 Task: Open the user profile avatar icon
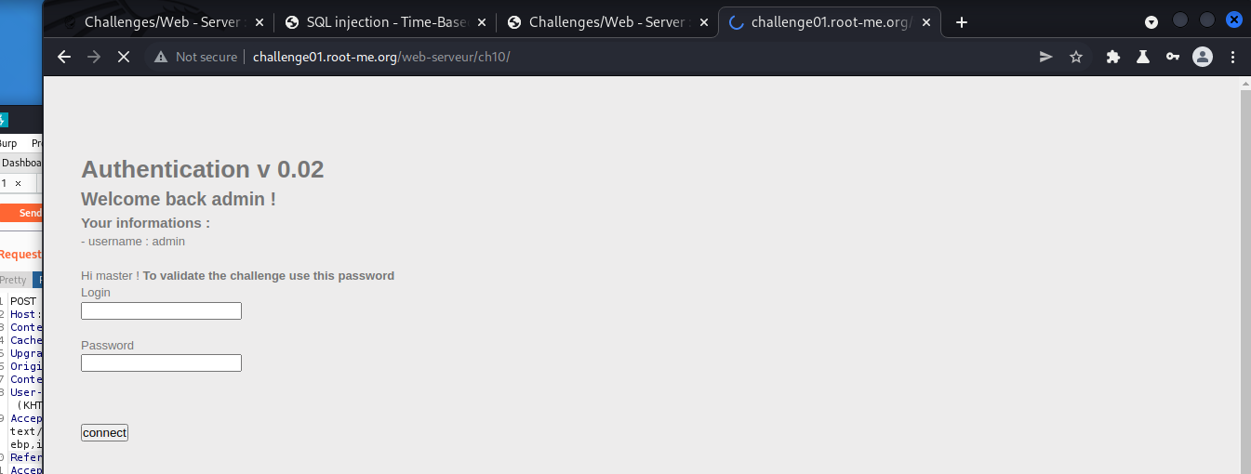point(1203,57)
